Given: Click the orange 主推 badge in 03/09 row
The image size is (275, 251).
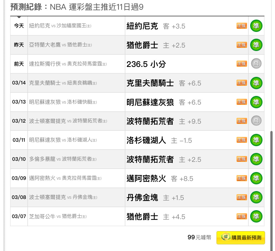Looking at the screenshot, I should coord(242,178).
